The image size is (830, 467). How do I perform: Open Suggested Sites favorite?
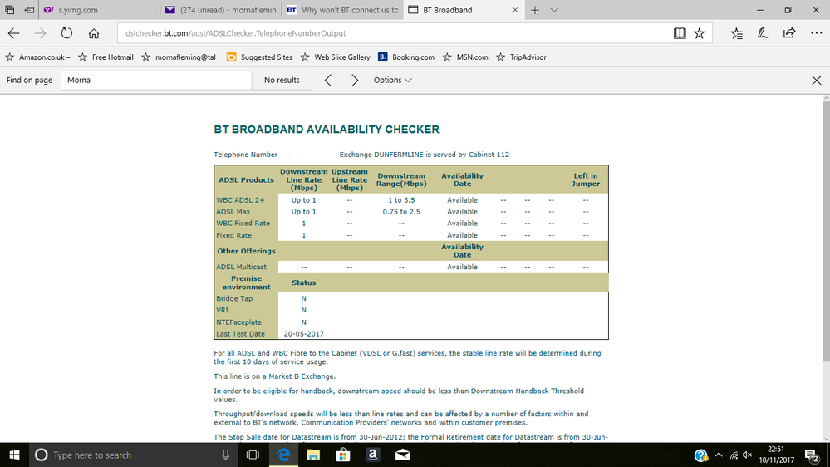(x=259, y=57)
